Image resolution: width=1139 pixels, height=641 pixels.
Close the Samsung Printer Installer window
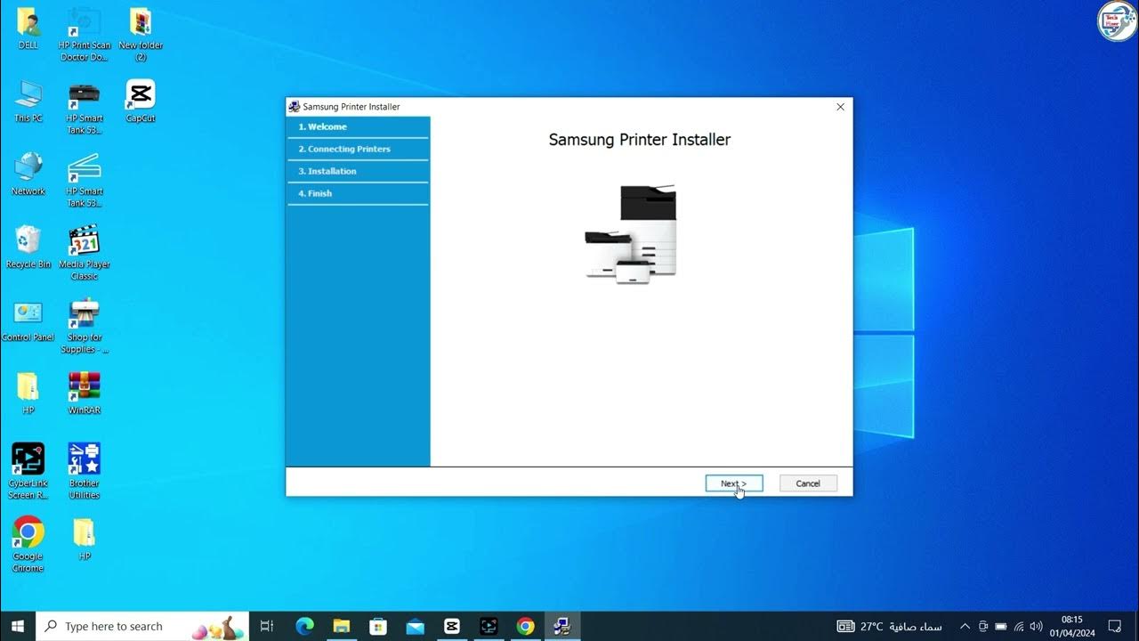point(840,107)
